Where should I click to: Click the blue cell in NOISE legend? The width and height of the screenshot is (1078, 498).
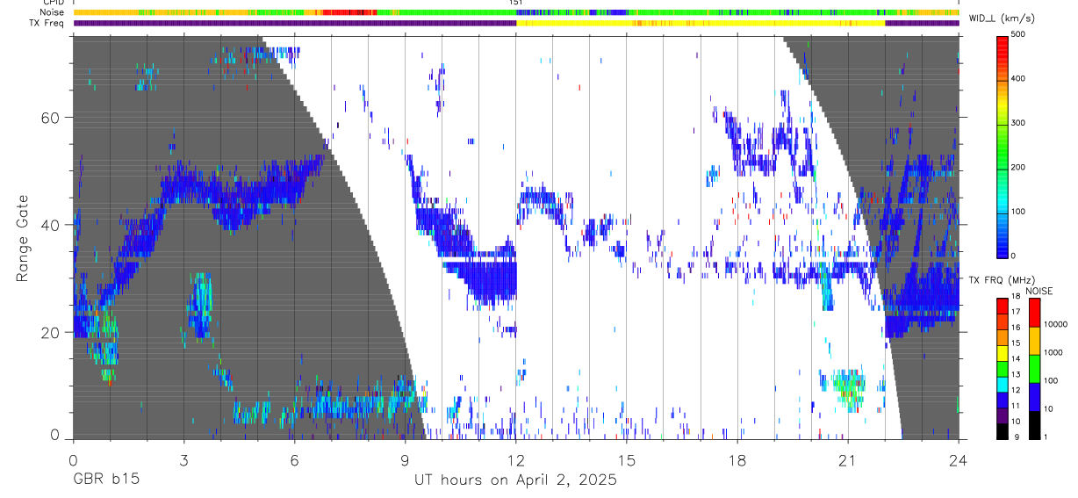1034,395
